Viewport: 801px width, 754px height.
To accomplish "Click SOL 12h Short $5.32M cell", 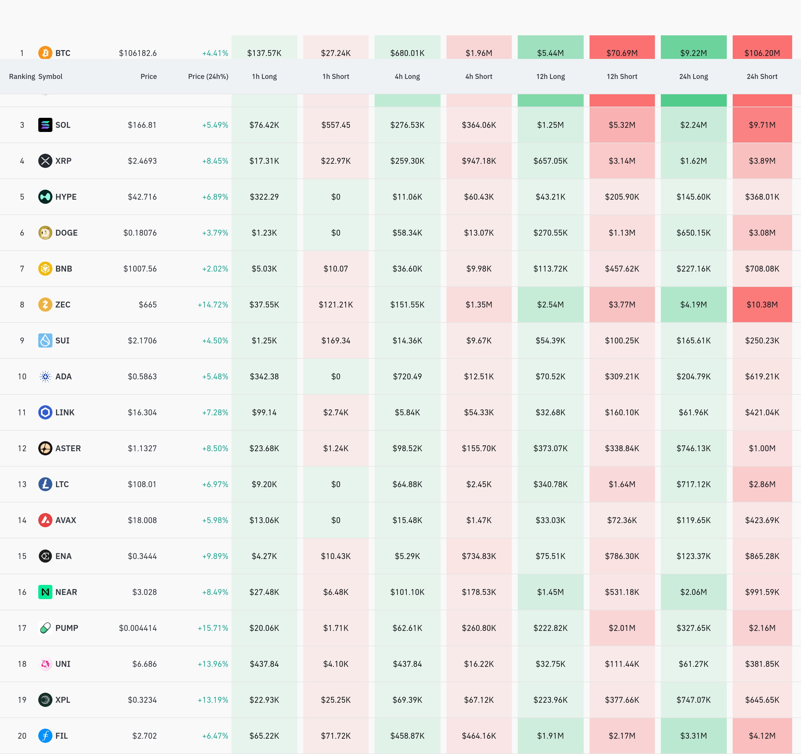I will click(x=622, y=125).
